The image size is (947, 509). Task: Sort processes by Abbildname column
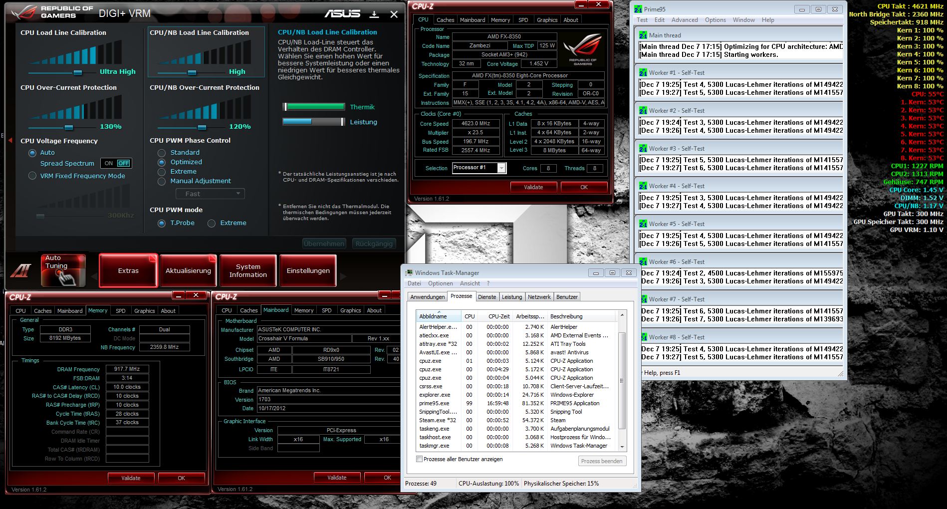click(x=439, y=316)
